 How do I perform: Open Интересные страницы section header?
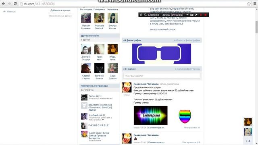click(100, 86)
